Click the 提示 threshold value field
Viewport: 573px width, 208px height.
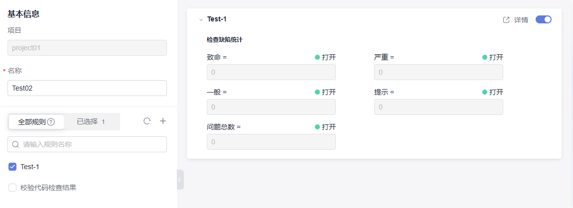pos(438,107)
